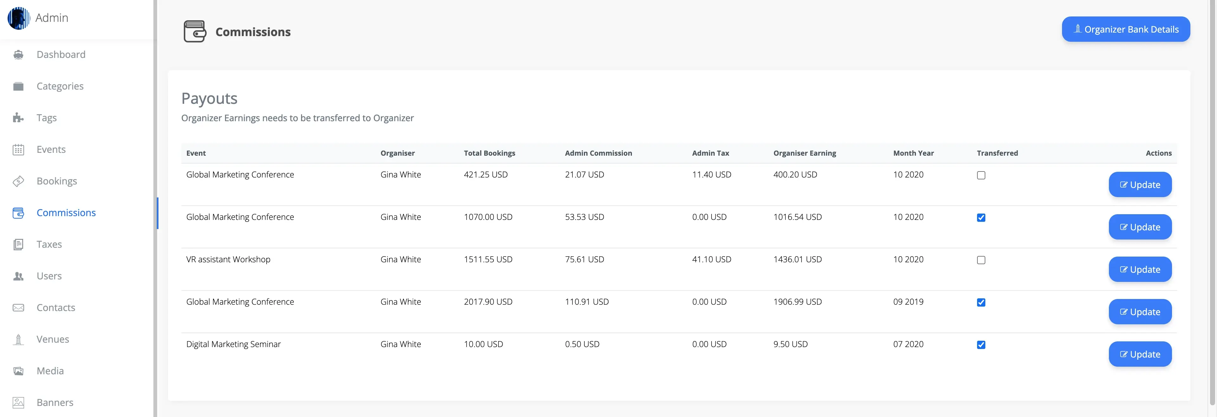Screen dimensions: 1217x417
Task: Update the 09 2019 payout row
Action: coord(1140,312)
